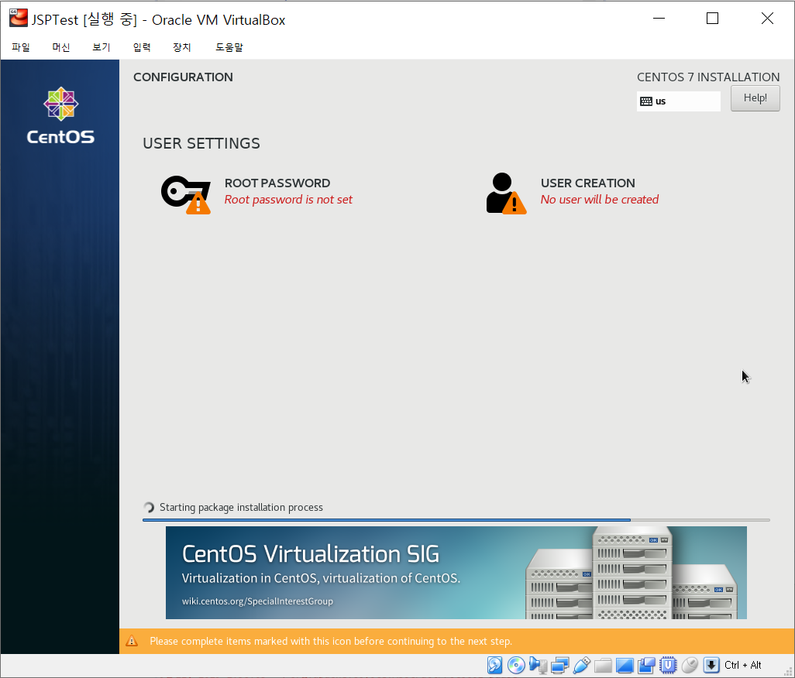Viewport: 795px width, 678px height.
Task: Click the Help! button
Action: click(x=755, y=98)
